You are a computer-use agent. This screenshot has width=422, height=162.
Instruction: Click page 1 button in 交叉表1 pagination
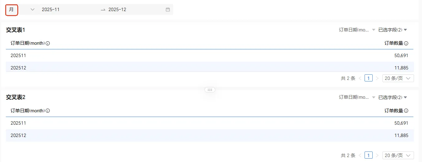368,78
